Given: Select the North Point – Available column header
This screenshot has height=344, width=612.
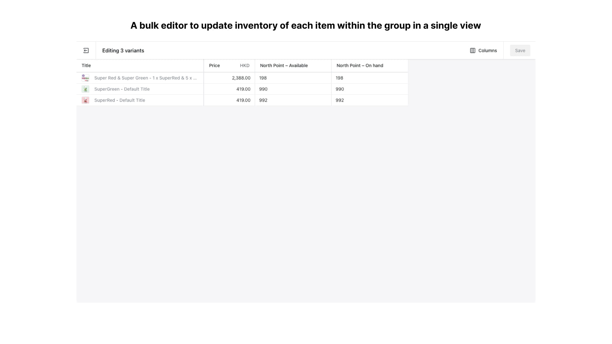Looking at the screenshot, I should coord(284,65).
